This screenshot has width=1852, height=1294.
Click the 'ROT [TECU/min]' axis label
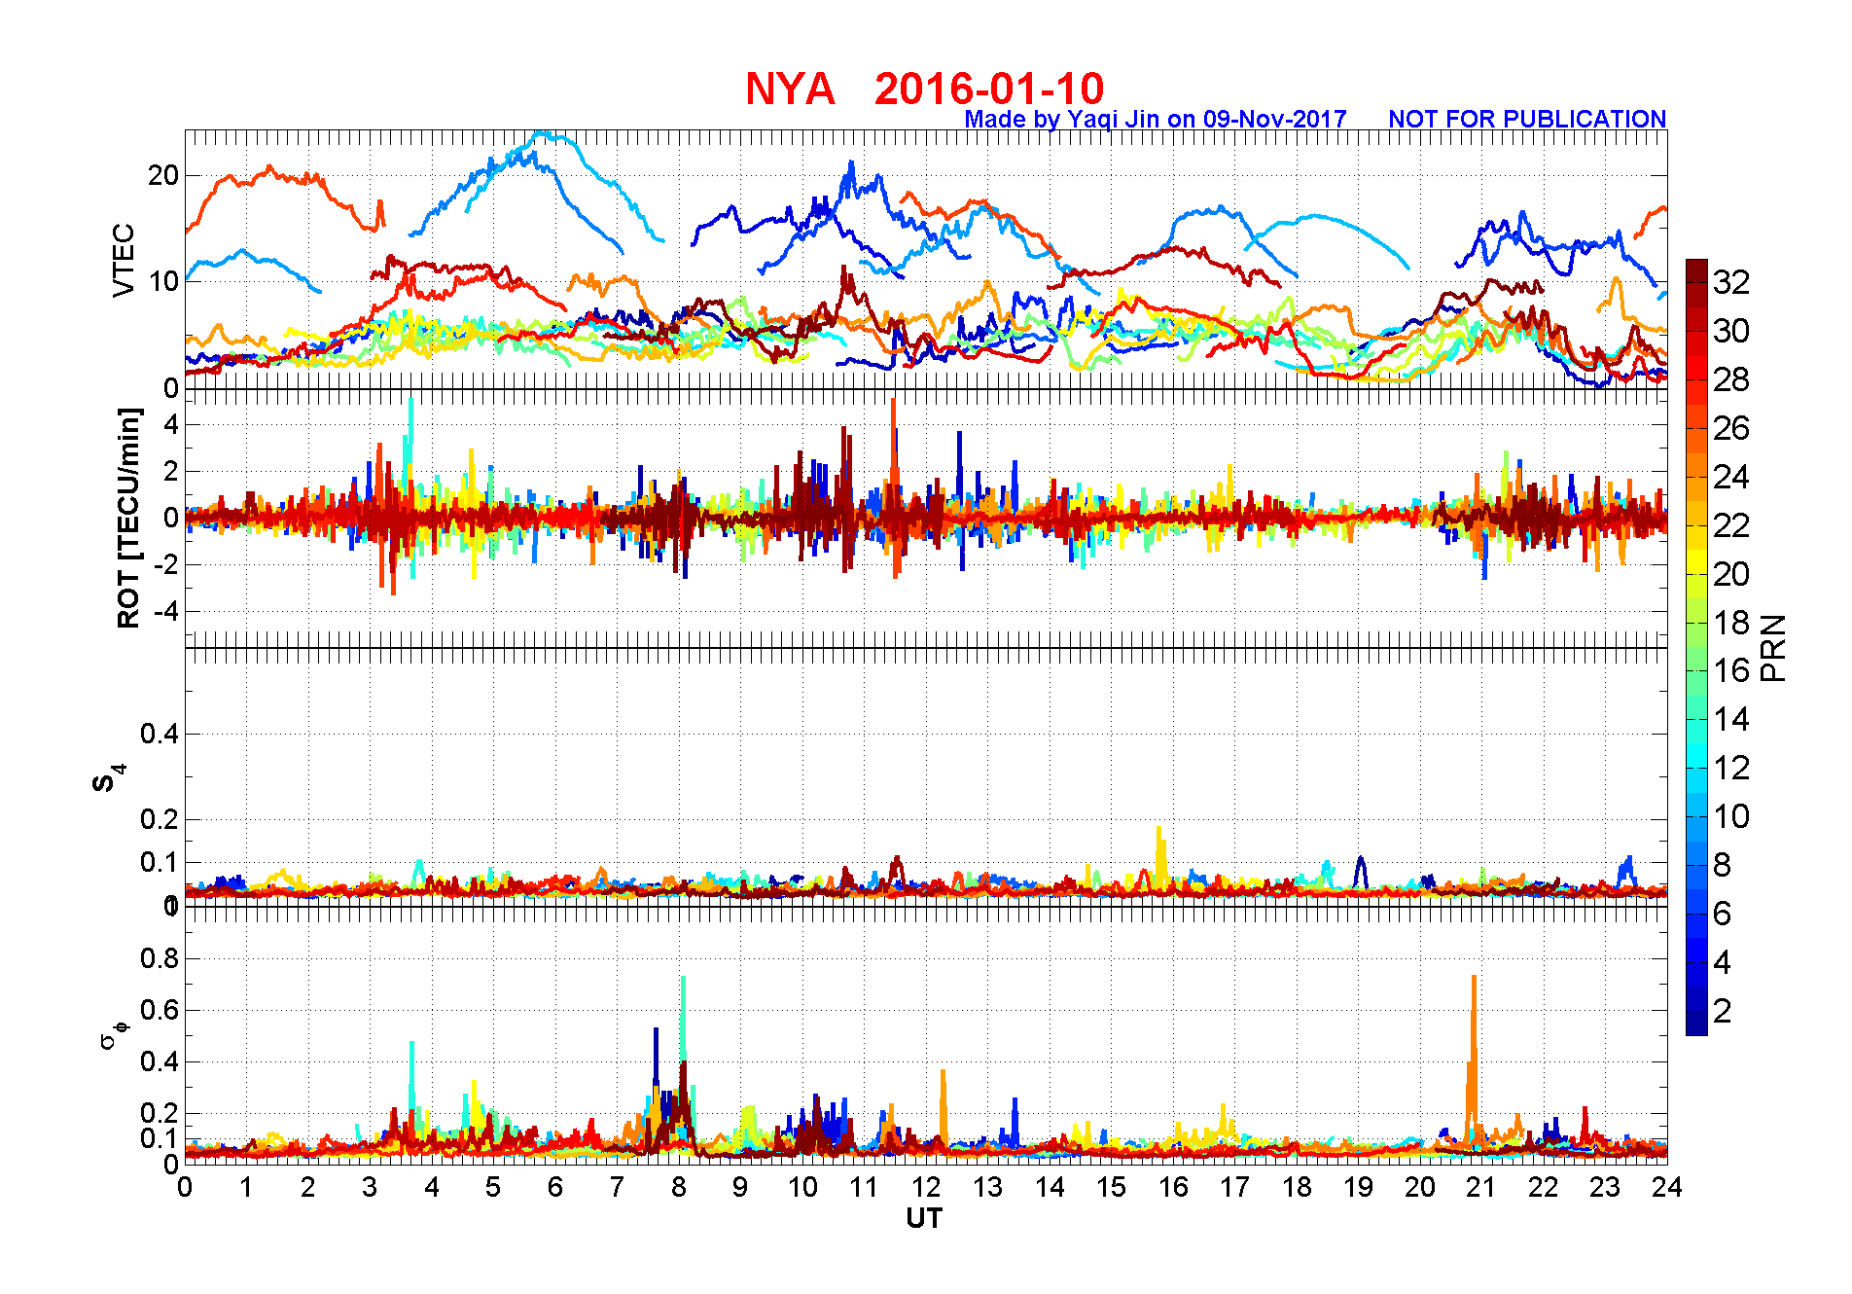point(128,518)
